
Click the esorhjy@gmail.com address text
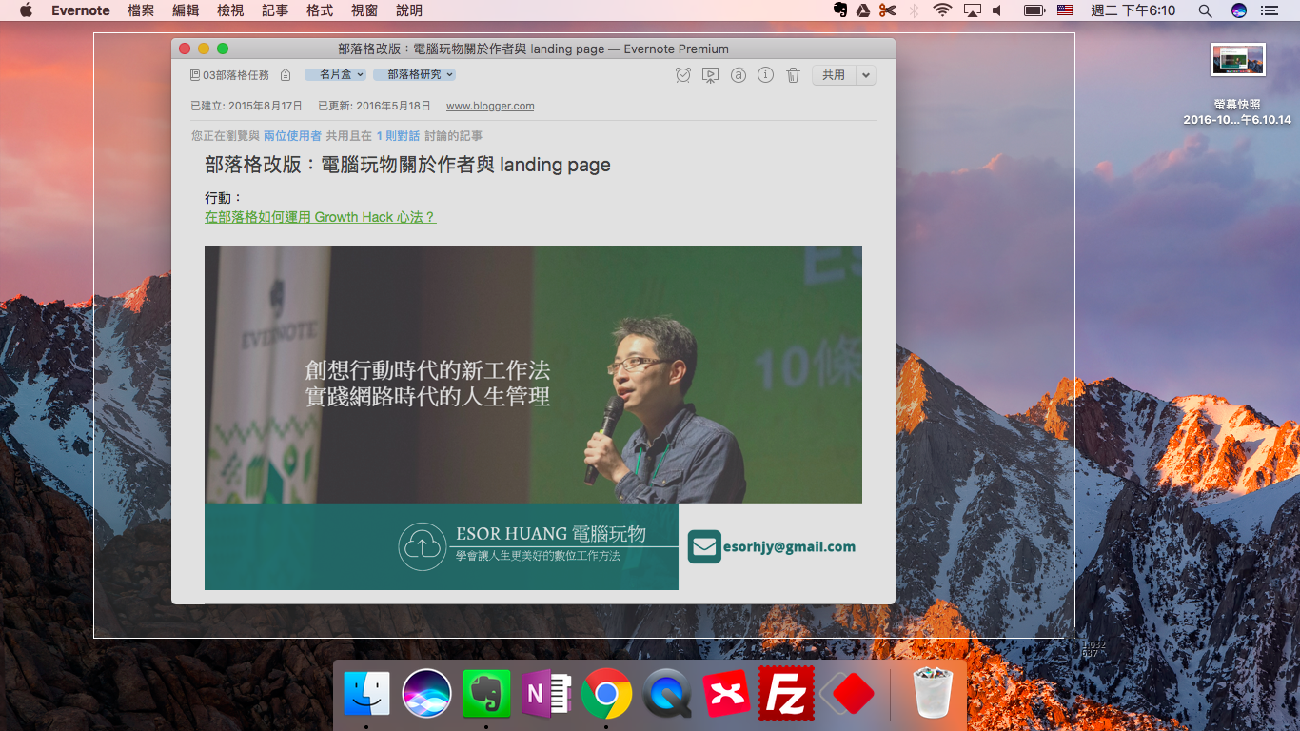(x=789, y=547)
